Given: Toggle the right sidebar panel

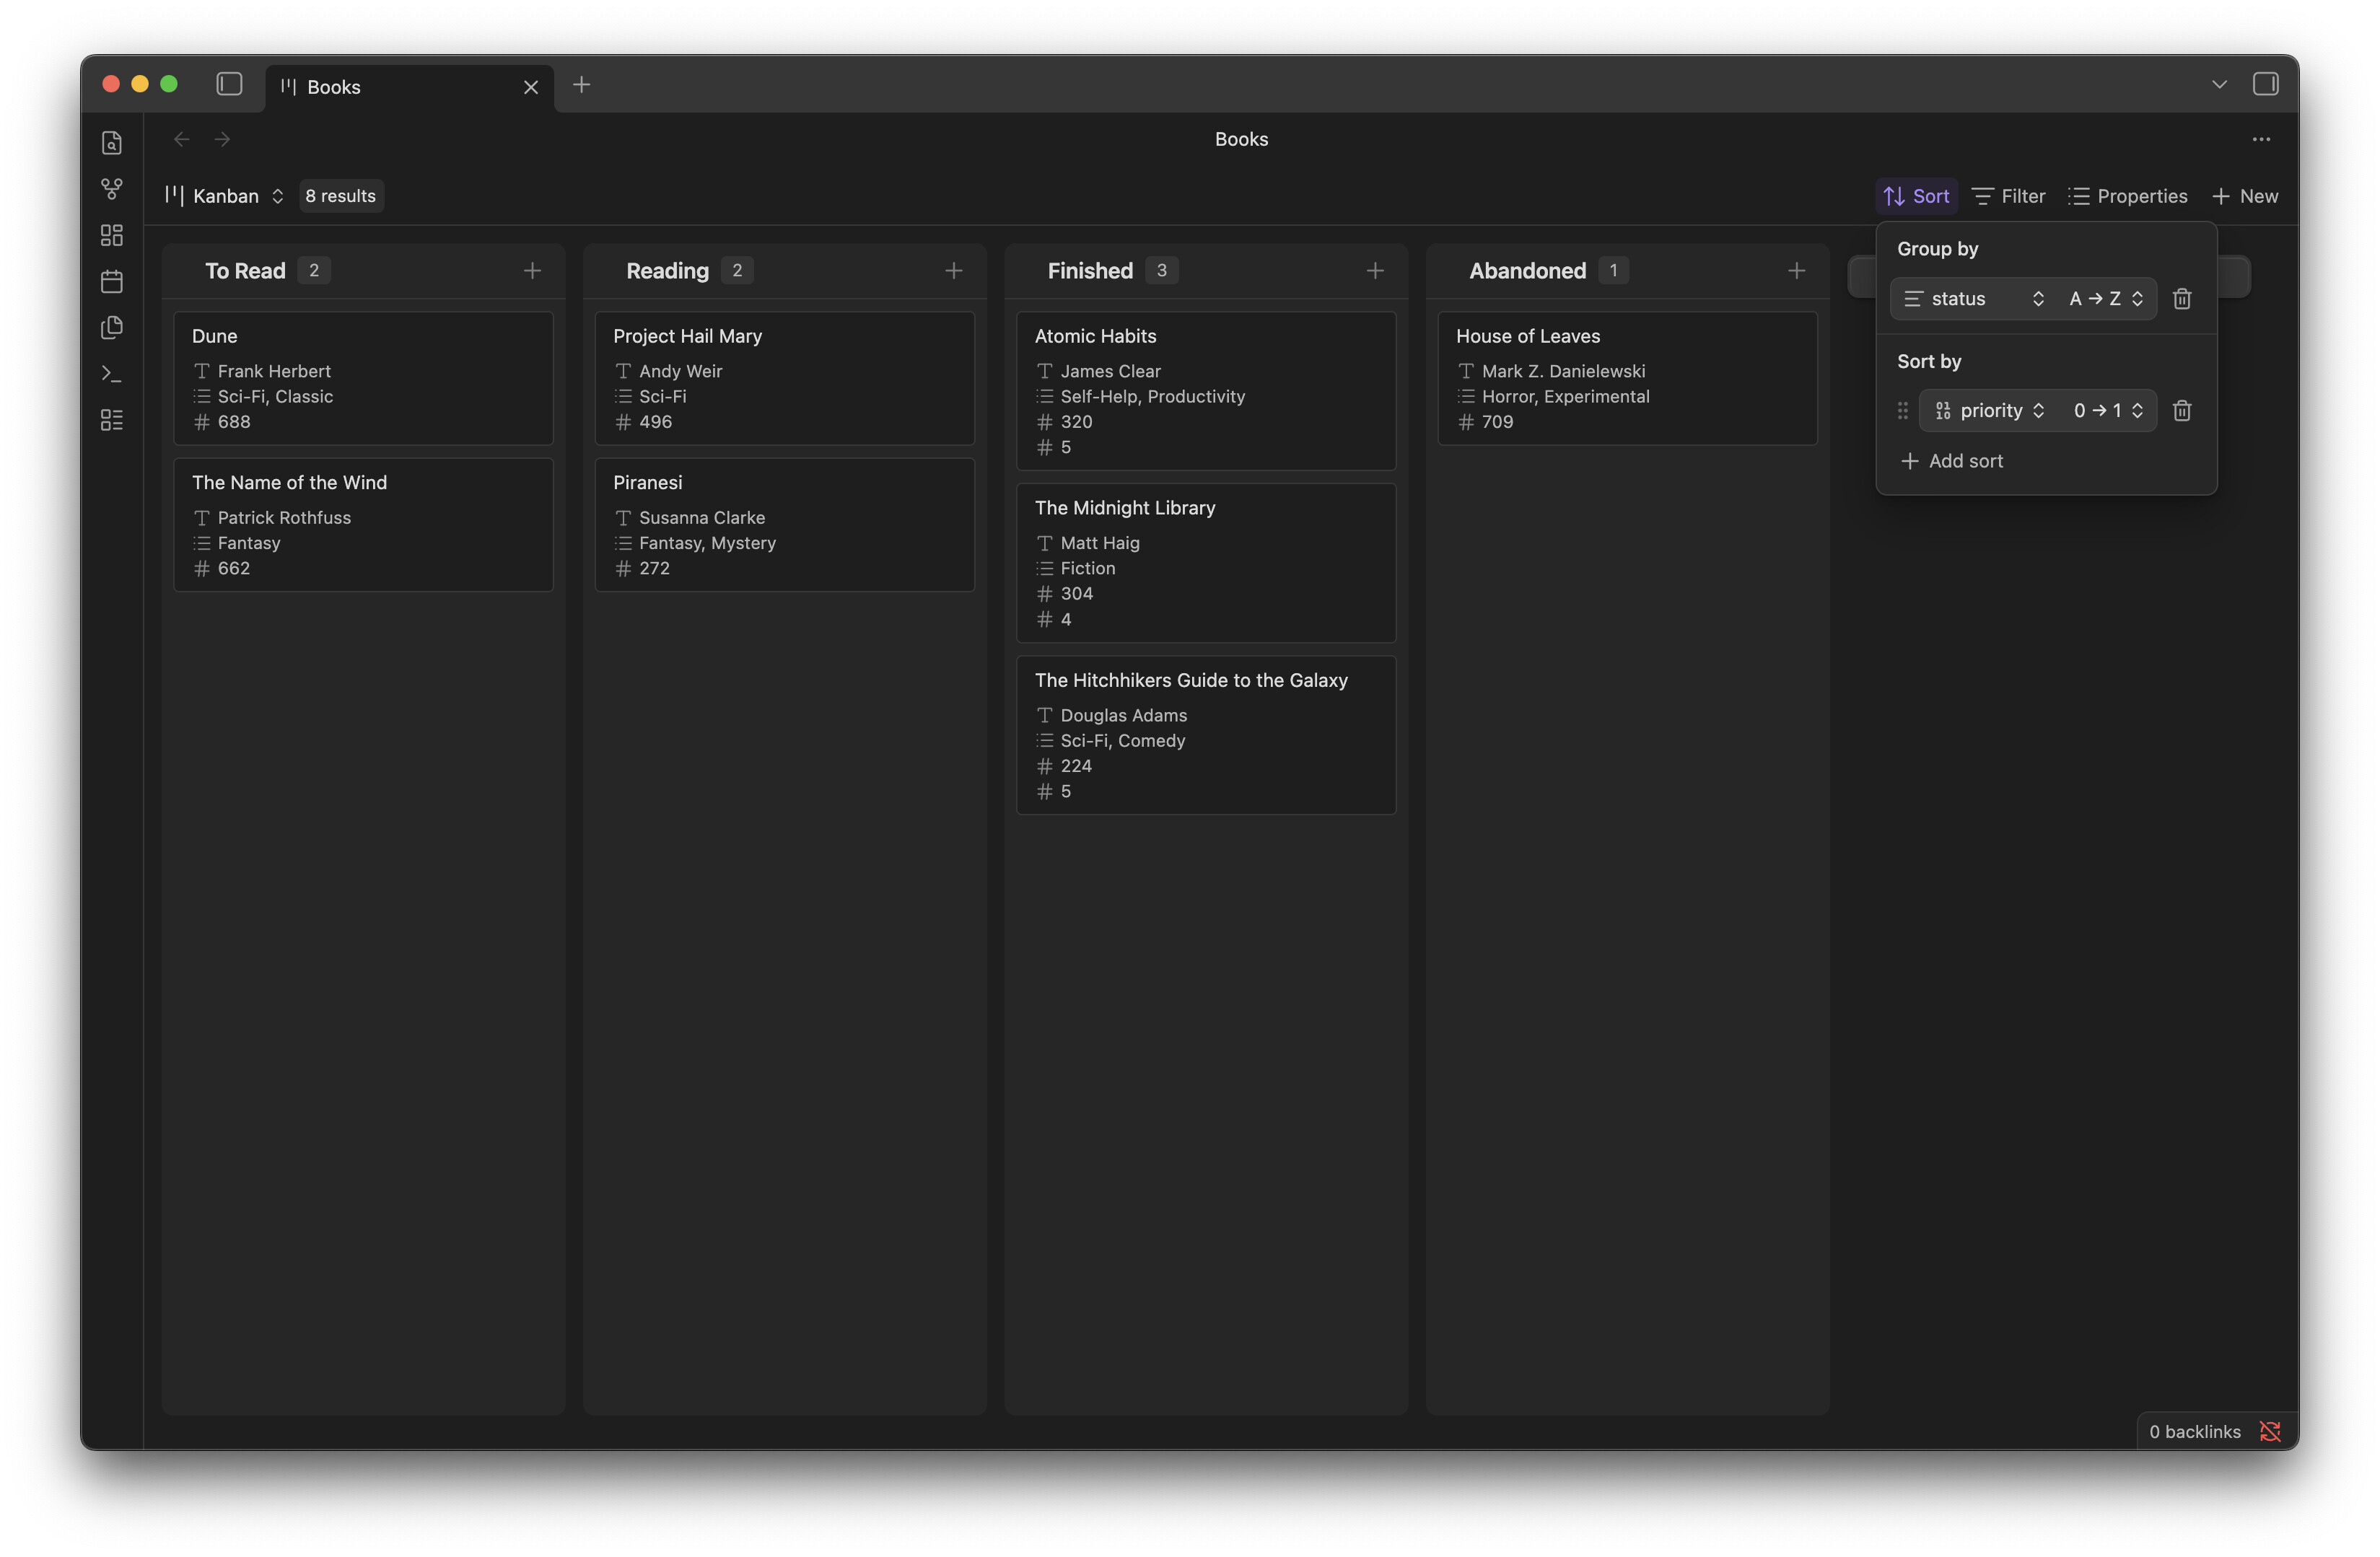Looking at the screenshot, I should (x=2265, y=84).
